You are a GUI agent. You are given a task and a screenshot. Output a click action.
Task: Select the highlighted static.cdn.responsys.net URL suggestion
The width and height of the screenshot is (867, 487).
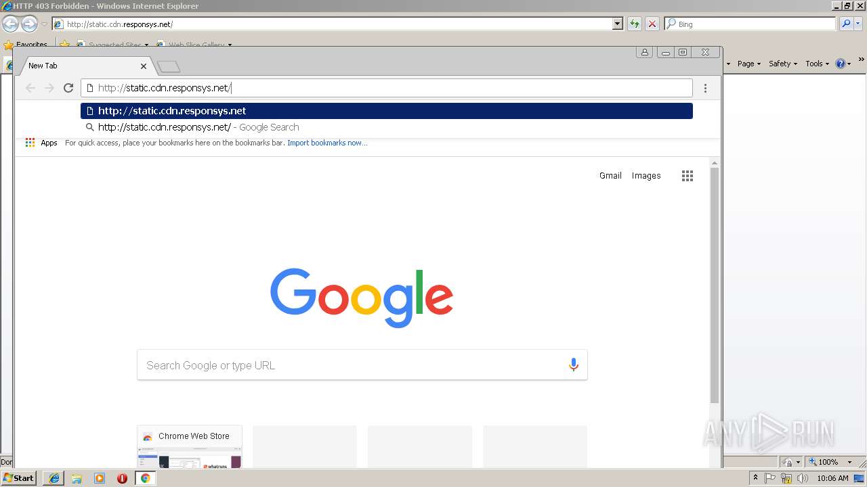pyautogui.click(x=386, y=111)
